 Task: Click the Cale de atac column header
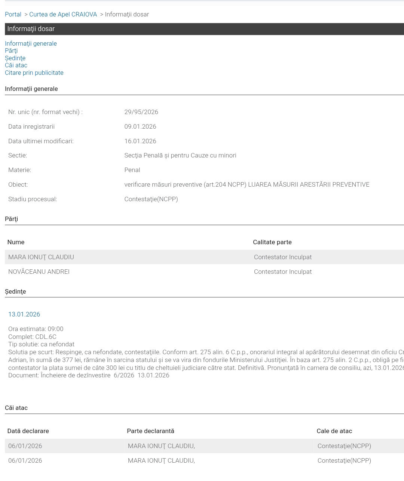pos(334,431)
